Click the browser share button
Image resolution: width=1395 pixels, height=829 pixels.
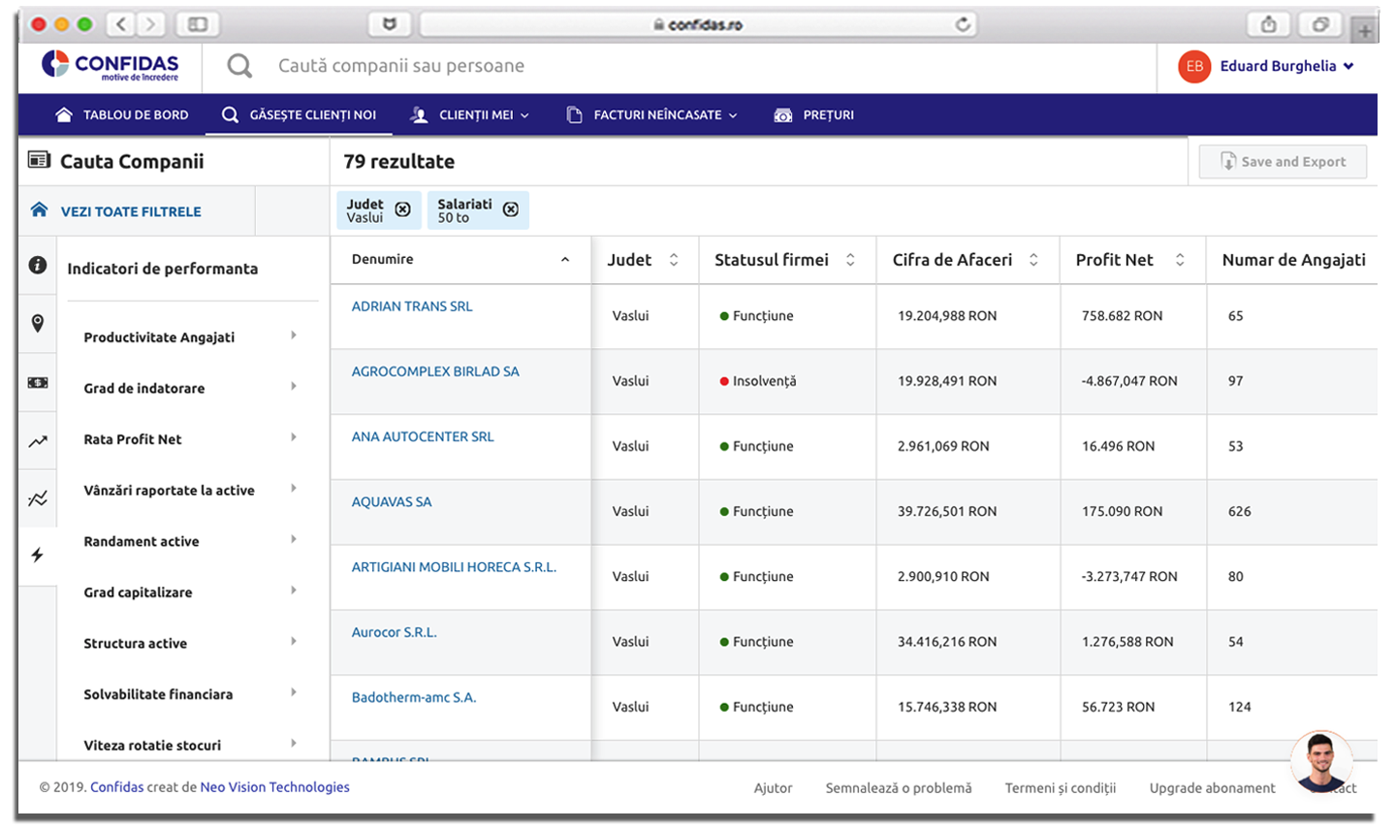[1268, 24]
